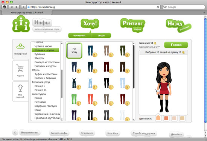Open Туфли и кроссовки category

46,74
